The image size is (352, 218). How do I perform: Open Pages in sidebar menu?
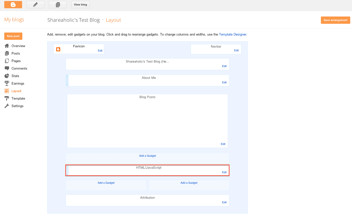(x=16, y=61)
